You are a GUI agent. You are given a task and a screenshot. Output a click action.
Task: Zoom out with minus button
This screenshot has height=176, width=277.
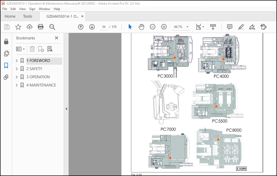[x=153, y=27]
